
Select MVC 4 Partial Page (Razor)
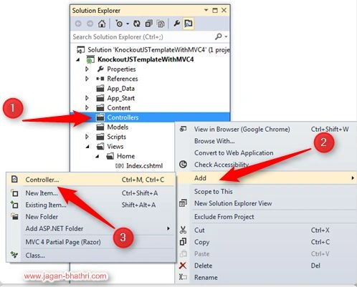pos(90,242)
